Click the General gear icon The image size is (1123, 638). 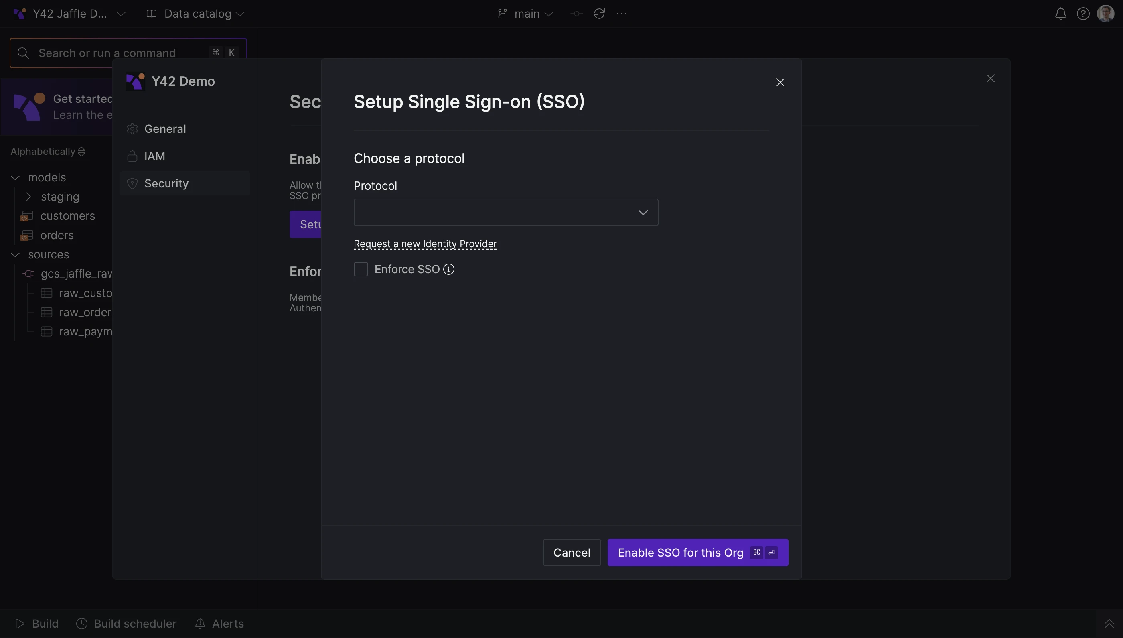tap(132, 129)
